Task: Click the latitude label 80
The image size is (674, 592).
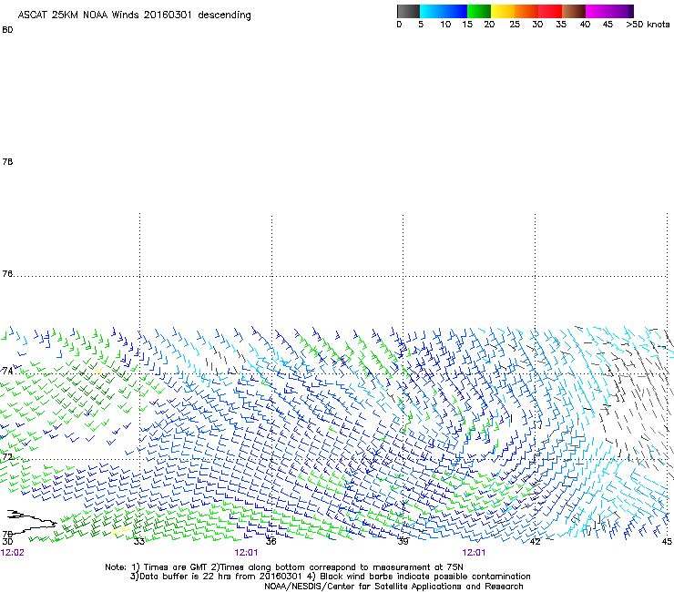Action: pyautogui.click(x=7, y=30)
